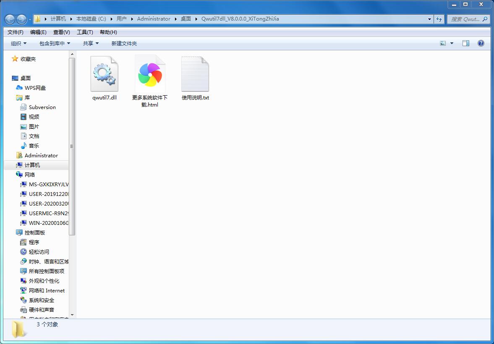Click the Administrator user folder icon
This screenshot has height=344, width=494.
click(x=19, y=155)
